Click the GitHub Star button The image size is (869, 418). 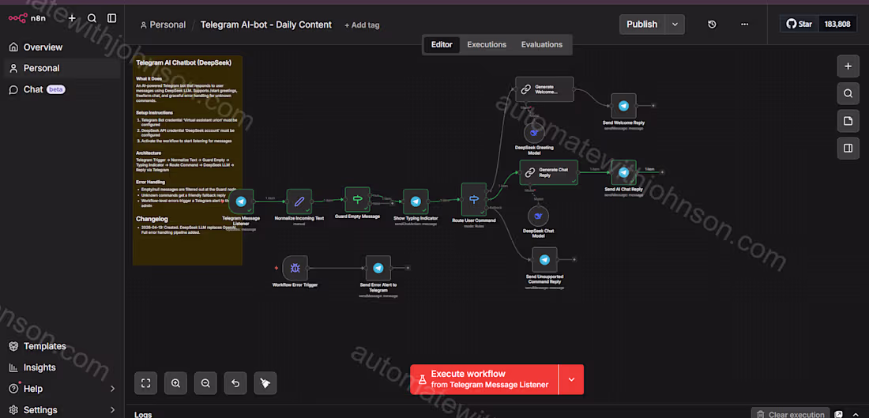coord(799,24)
